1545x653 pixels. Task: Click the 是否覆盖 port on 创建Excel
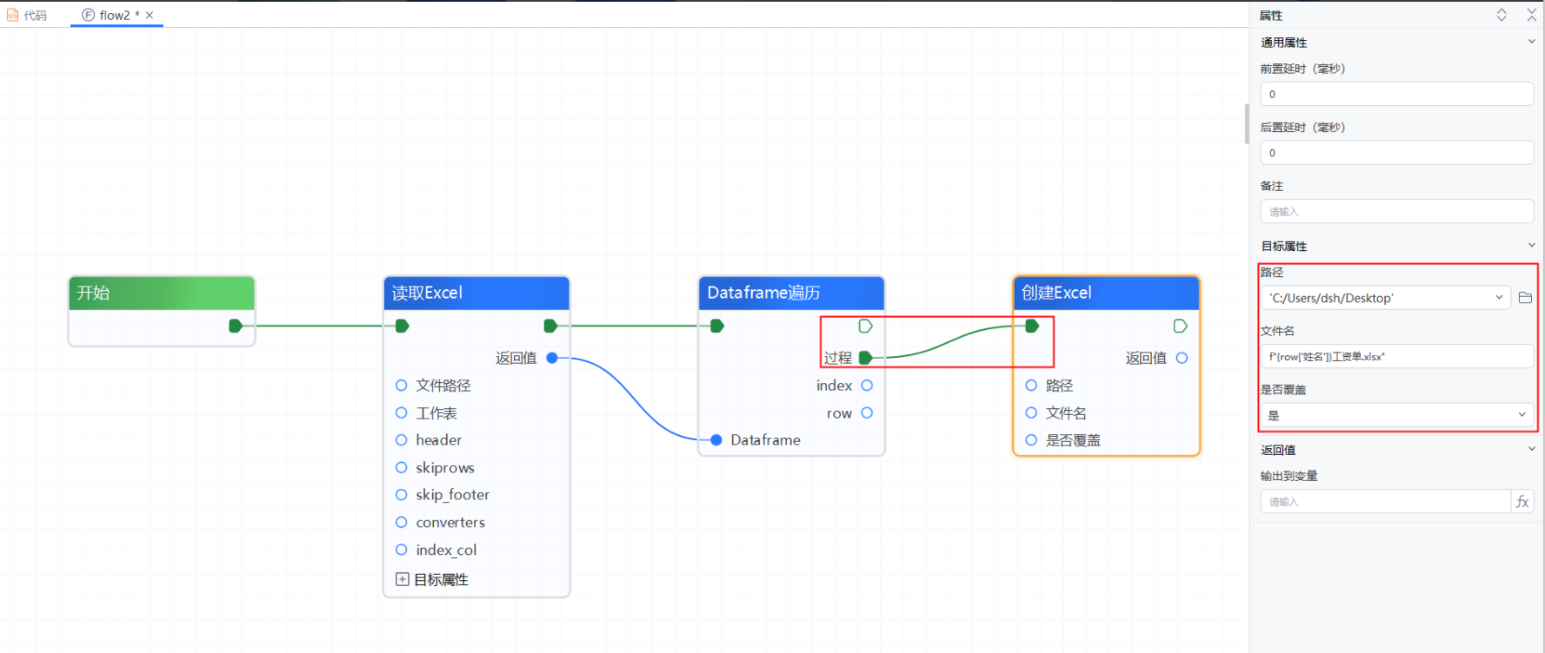point(1031,440)
